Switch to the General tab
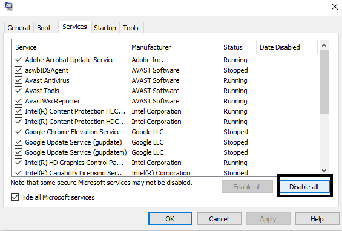Screen dimensions: 342x231 (19, 28)
